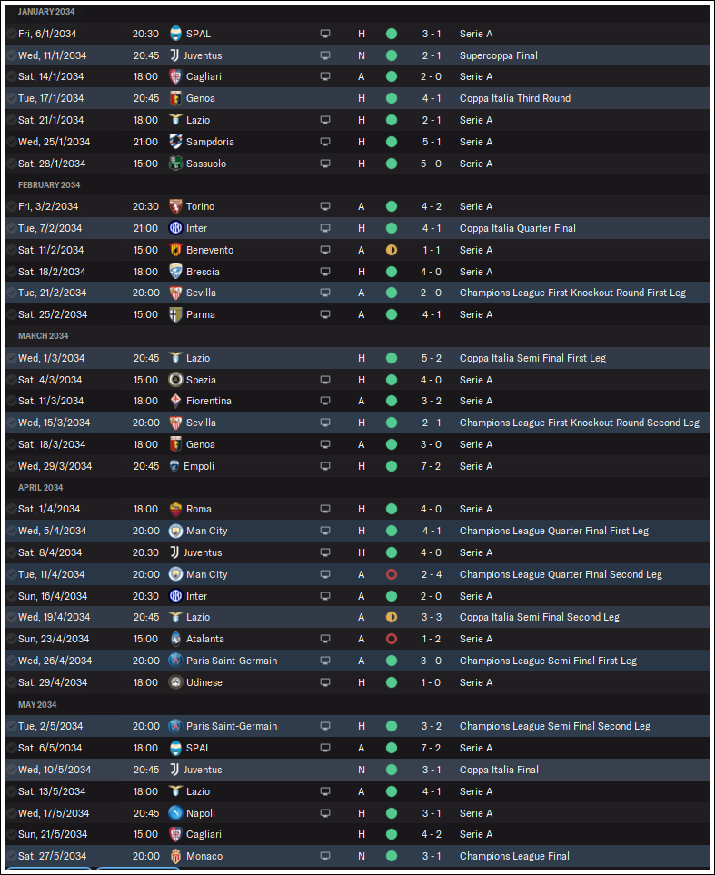Click TV broadcast icon for Supercoppa Final
This screenshot has width=715, height=875.
(x=325, y=55)
